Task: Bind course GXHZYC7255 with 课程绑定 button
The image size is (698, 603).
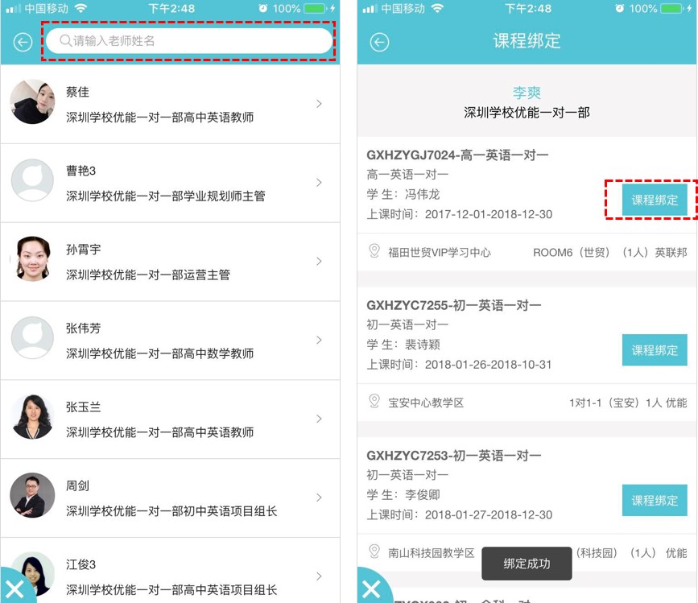Action: pos(654,350)
